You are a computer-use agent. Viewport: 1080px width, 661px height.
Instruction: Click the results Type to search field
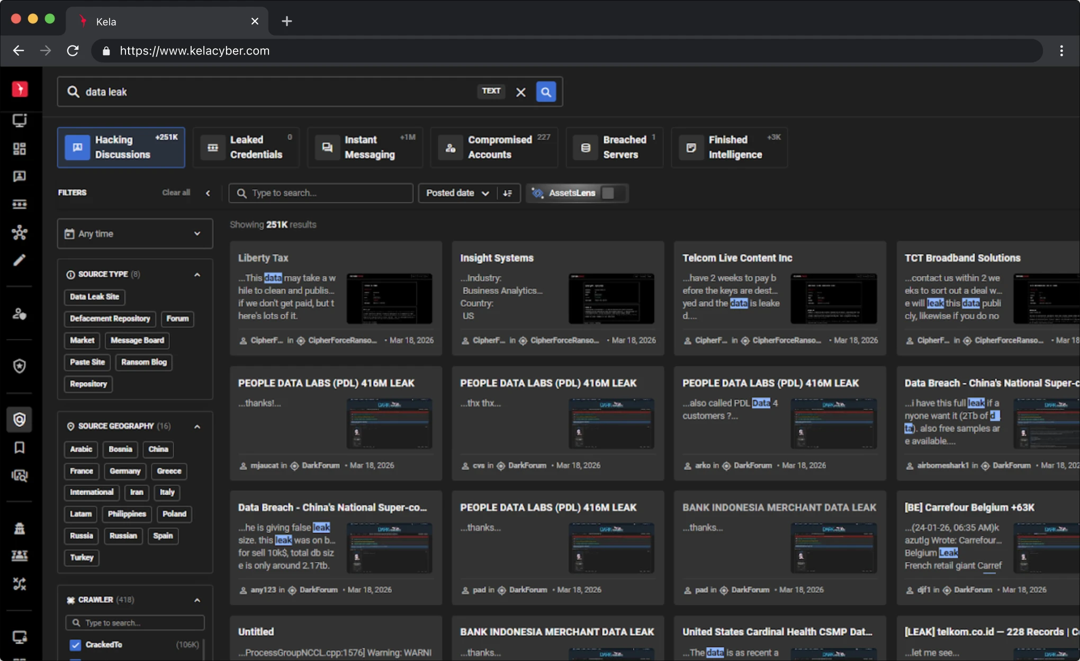point(321,193)
